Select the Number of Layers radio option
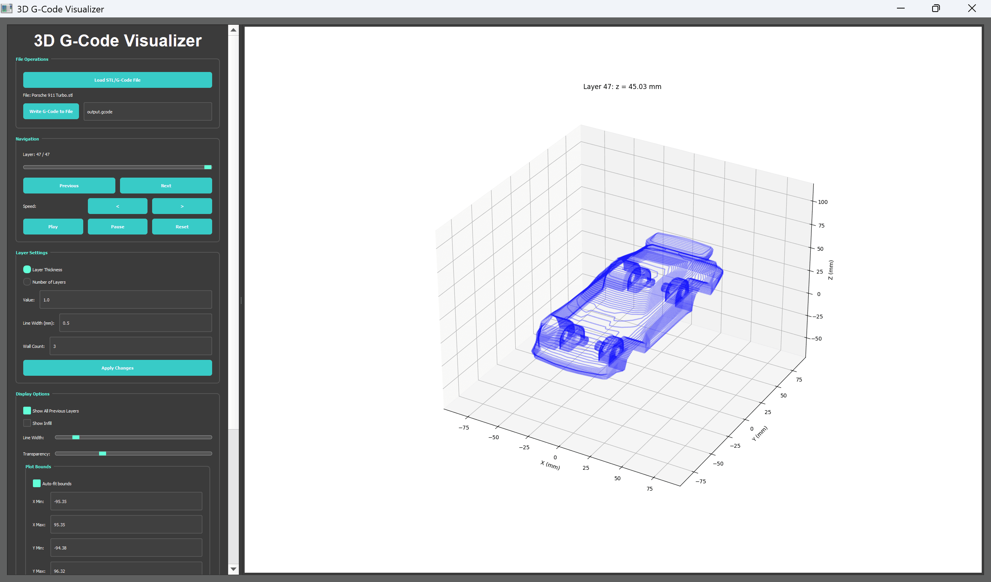 coord(27,282)
